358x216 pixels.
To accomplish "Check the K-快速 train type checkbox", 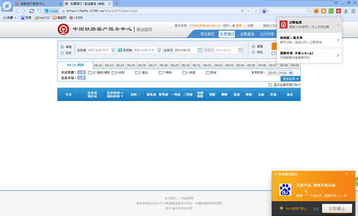I will pos(184,73).
